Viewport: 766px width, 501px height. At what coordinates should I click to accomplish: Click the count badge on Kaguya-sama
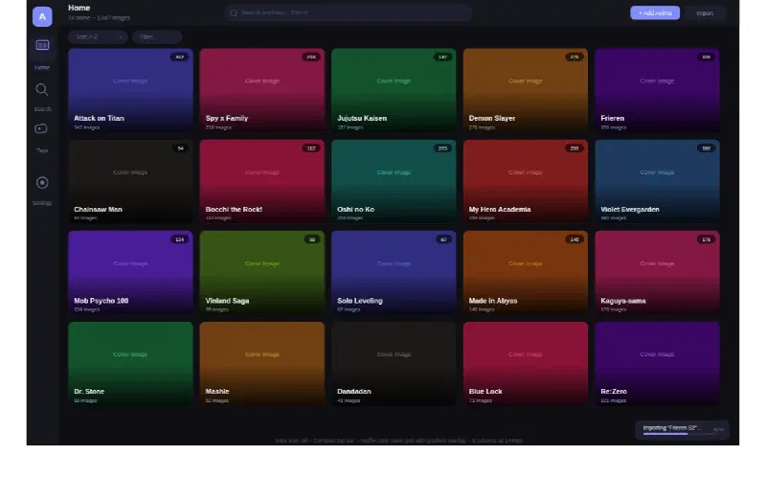pyautogui.click(x=706, y=239)
